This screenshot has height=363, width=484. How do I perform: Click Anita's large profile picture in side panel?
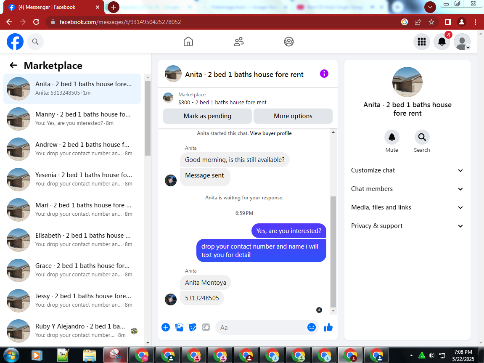[x=407, y=82]
